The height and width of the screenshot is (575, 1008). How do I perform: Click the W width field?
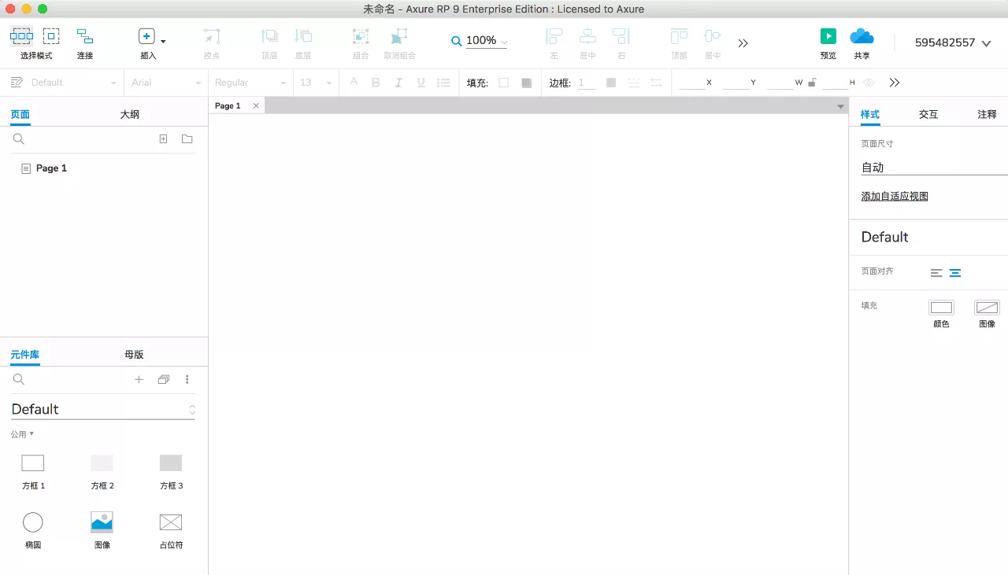780,83
